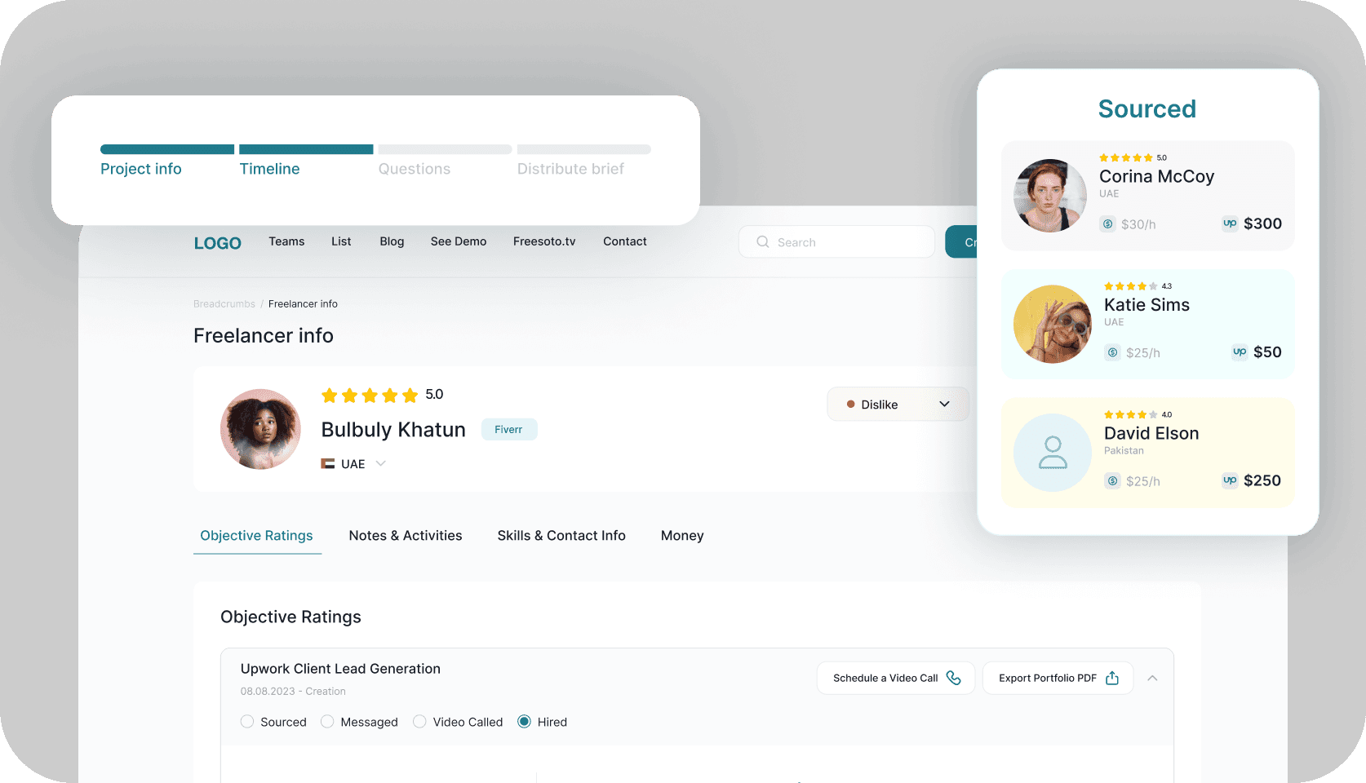Click the dollar coin icon on David Elson's card

pyautogui.click(x=1112, y=481)
